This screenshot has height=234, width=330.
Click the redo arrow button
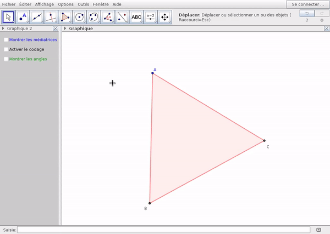pyautogui.click(x=322, y=13)
